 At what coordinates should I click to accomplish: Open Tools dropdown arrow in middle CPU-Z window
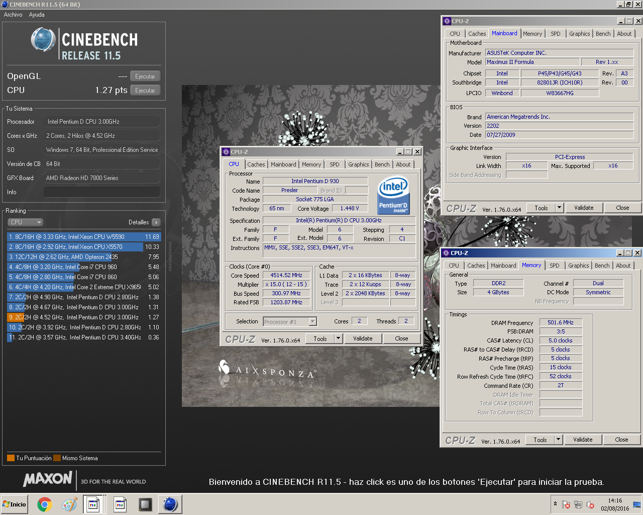click(339, 338)
